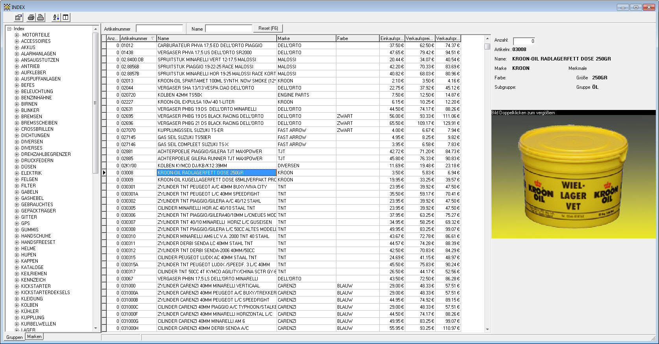Expand the FILTER tree node
Viewport: 659px width, 344px height.
[x=17, y=186]
